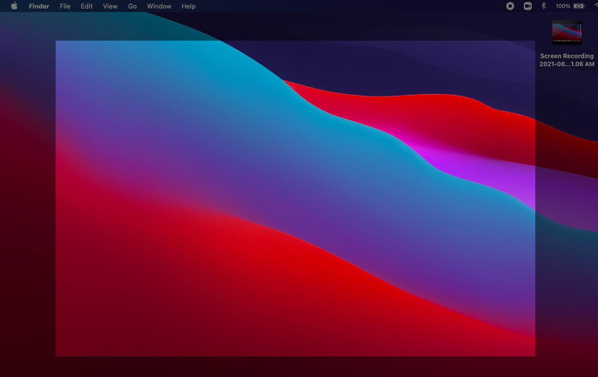
Task: Open the Window menu
Action: click(x=159, y=6)
